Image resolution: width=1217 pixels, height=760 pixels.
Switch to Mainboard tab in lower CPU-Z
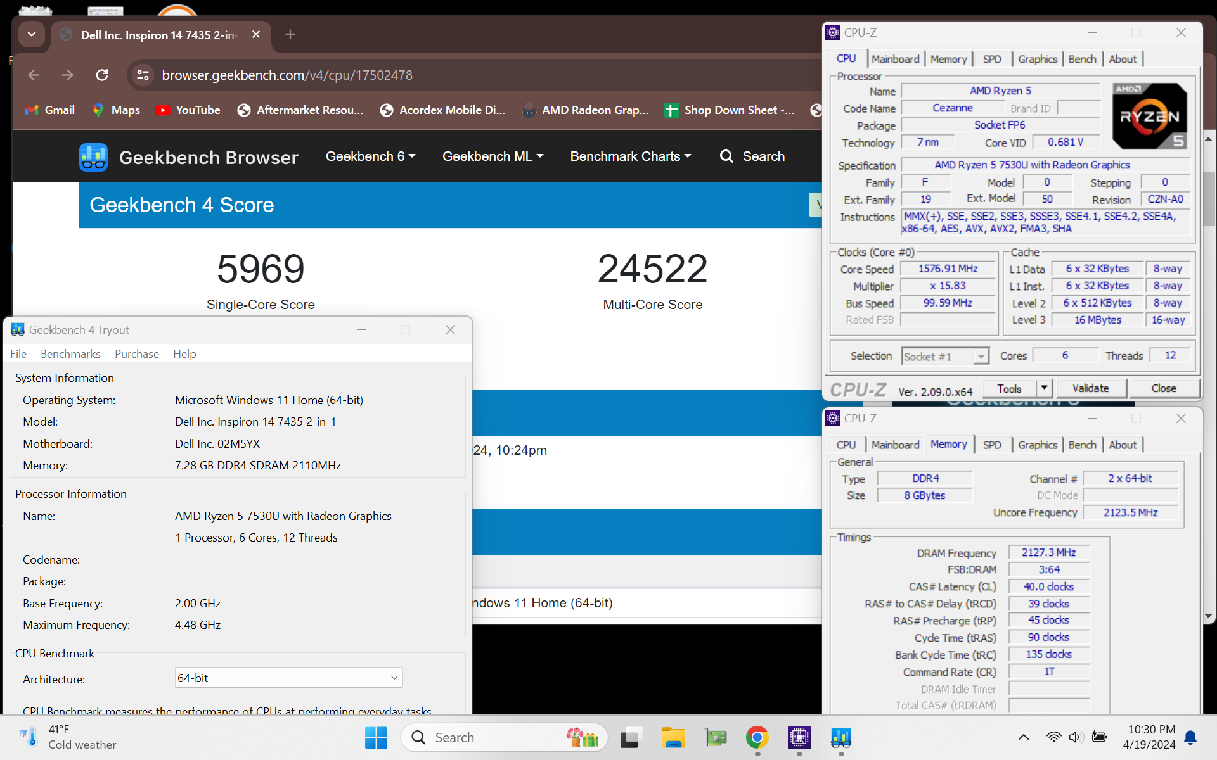pos(895,445)
